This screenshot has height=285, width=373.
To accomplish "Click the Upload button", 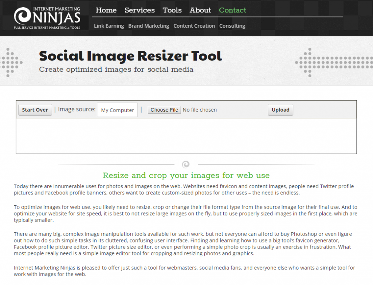I will [280, 110].
